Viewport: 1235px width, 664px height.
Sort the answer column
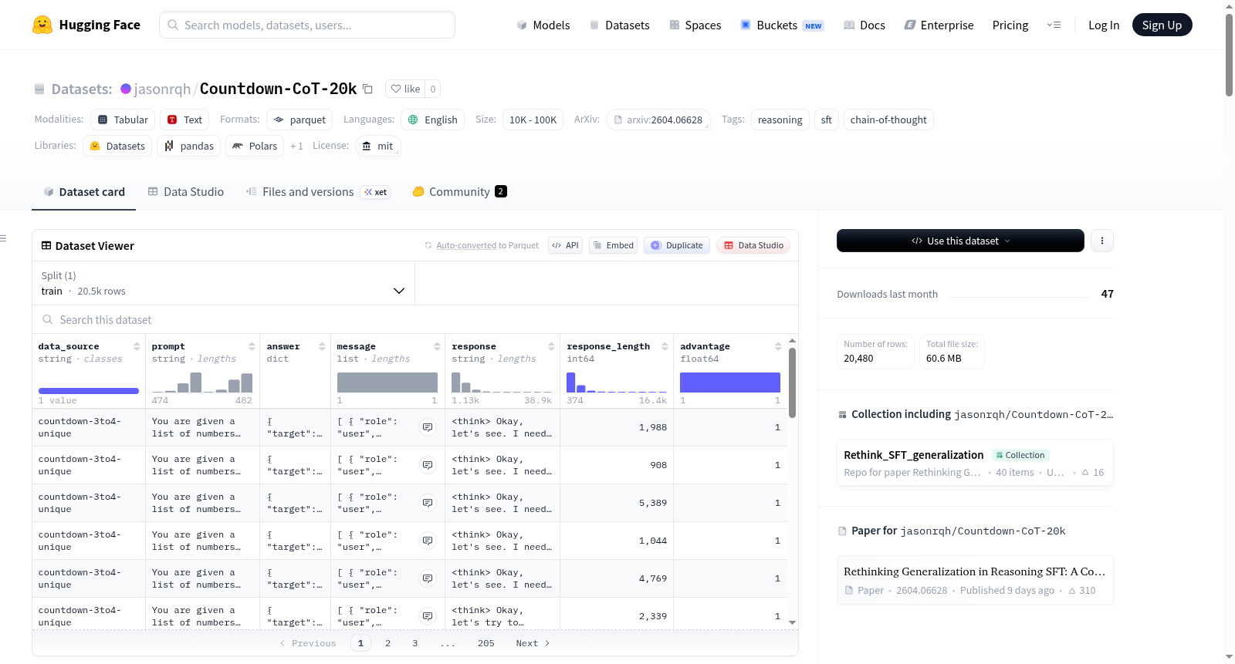322,346
